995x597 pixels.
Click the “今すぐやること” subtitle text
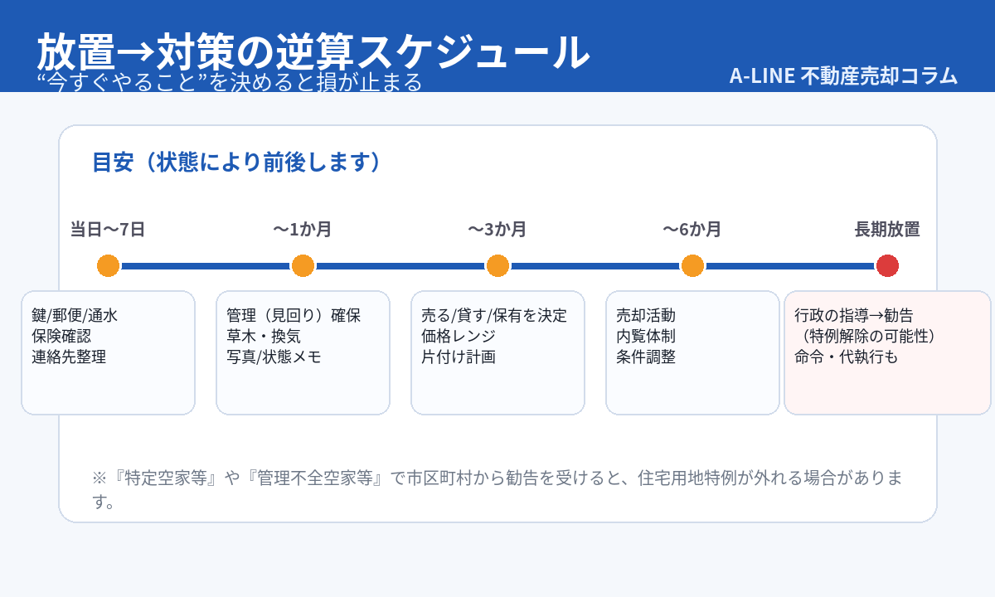[x=231, y=82]
